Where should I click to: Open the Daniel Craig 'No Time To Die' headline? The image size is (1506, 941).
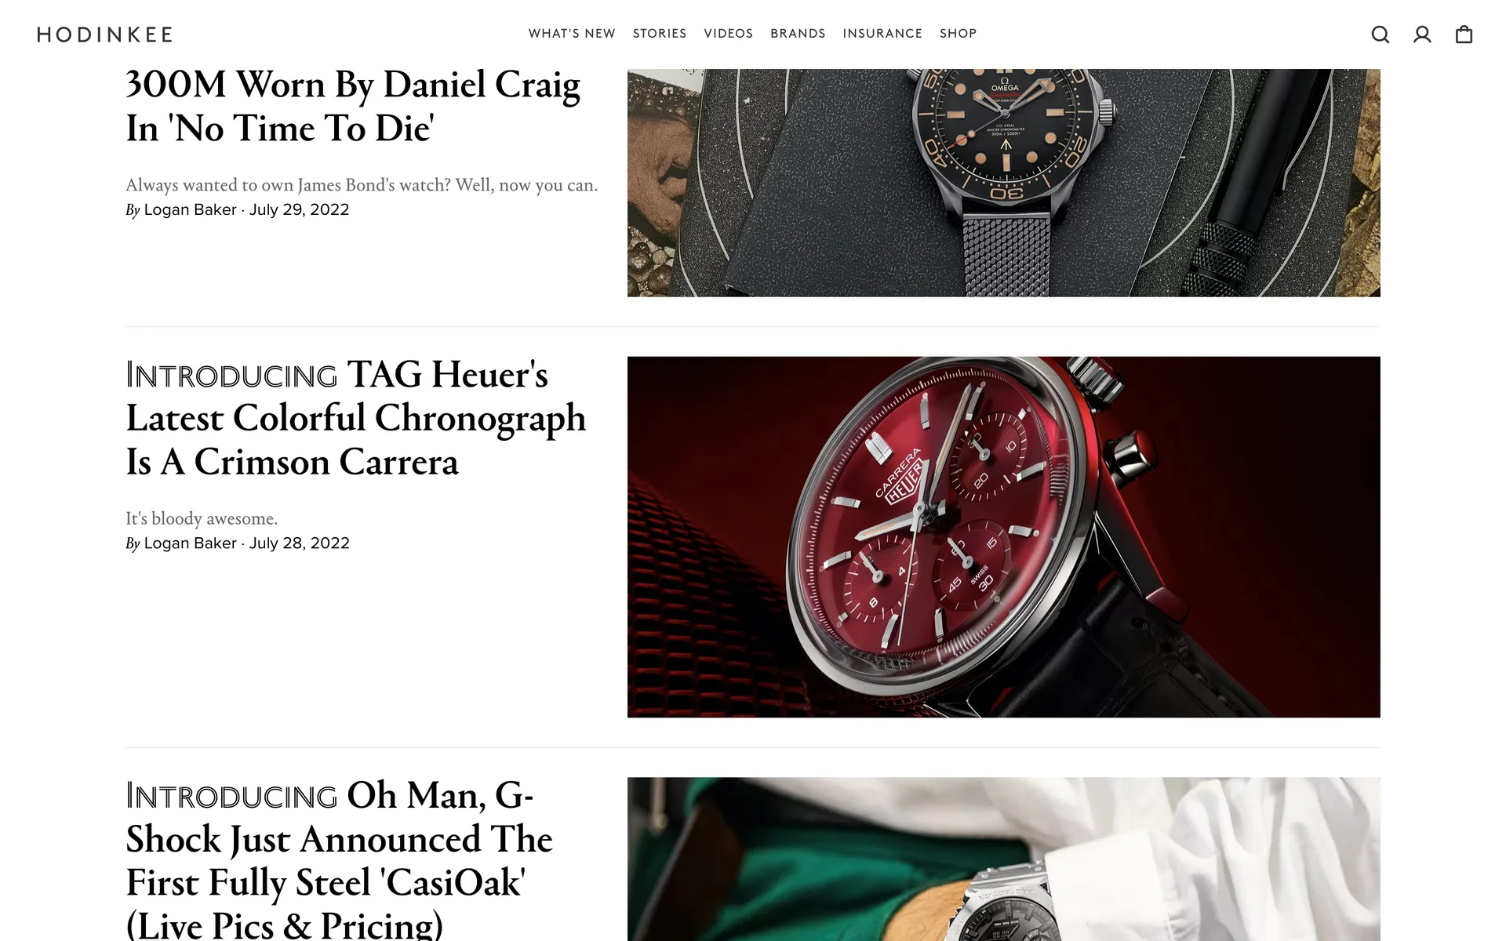(x=353, y=107)
